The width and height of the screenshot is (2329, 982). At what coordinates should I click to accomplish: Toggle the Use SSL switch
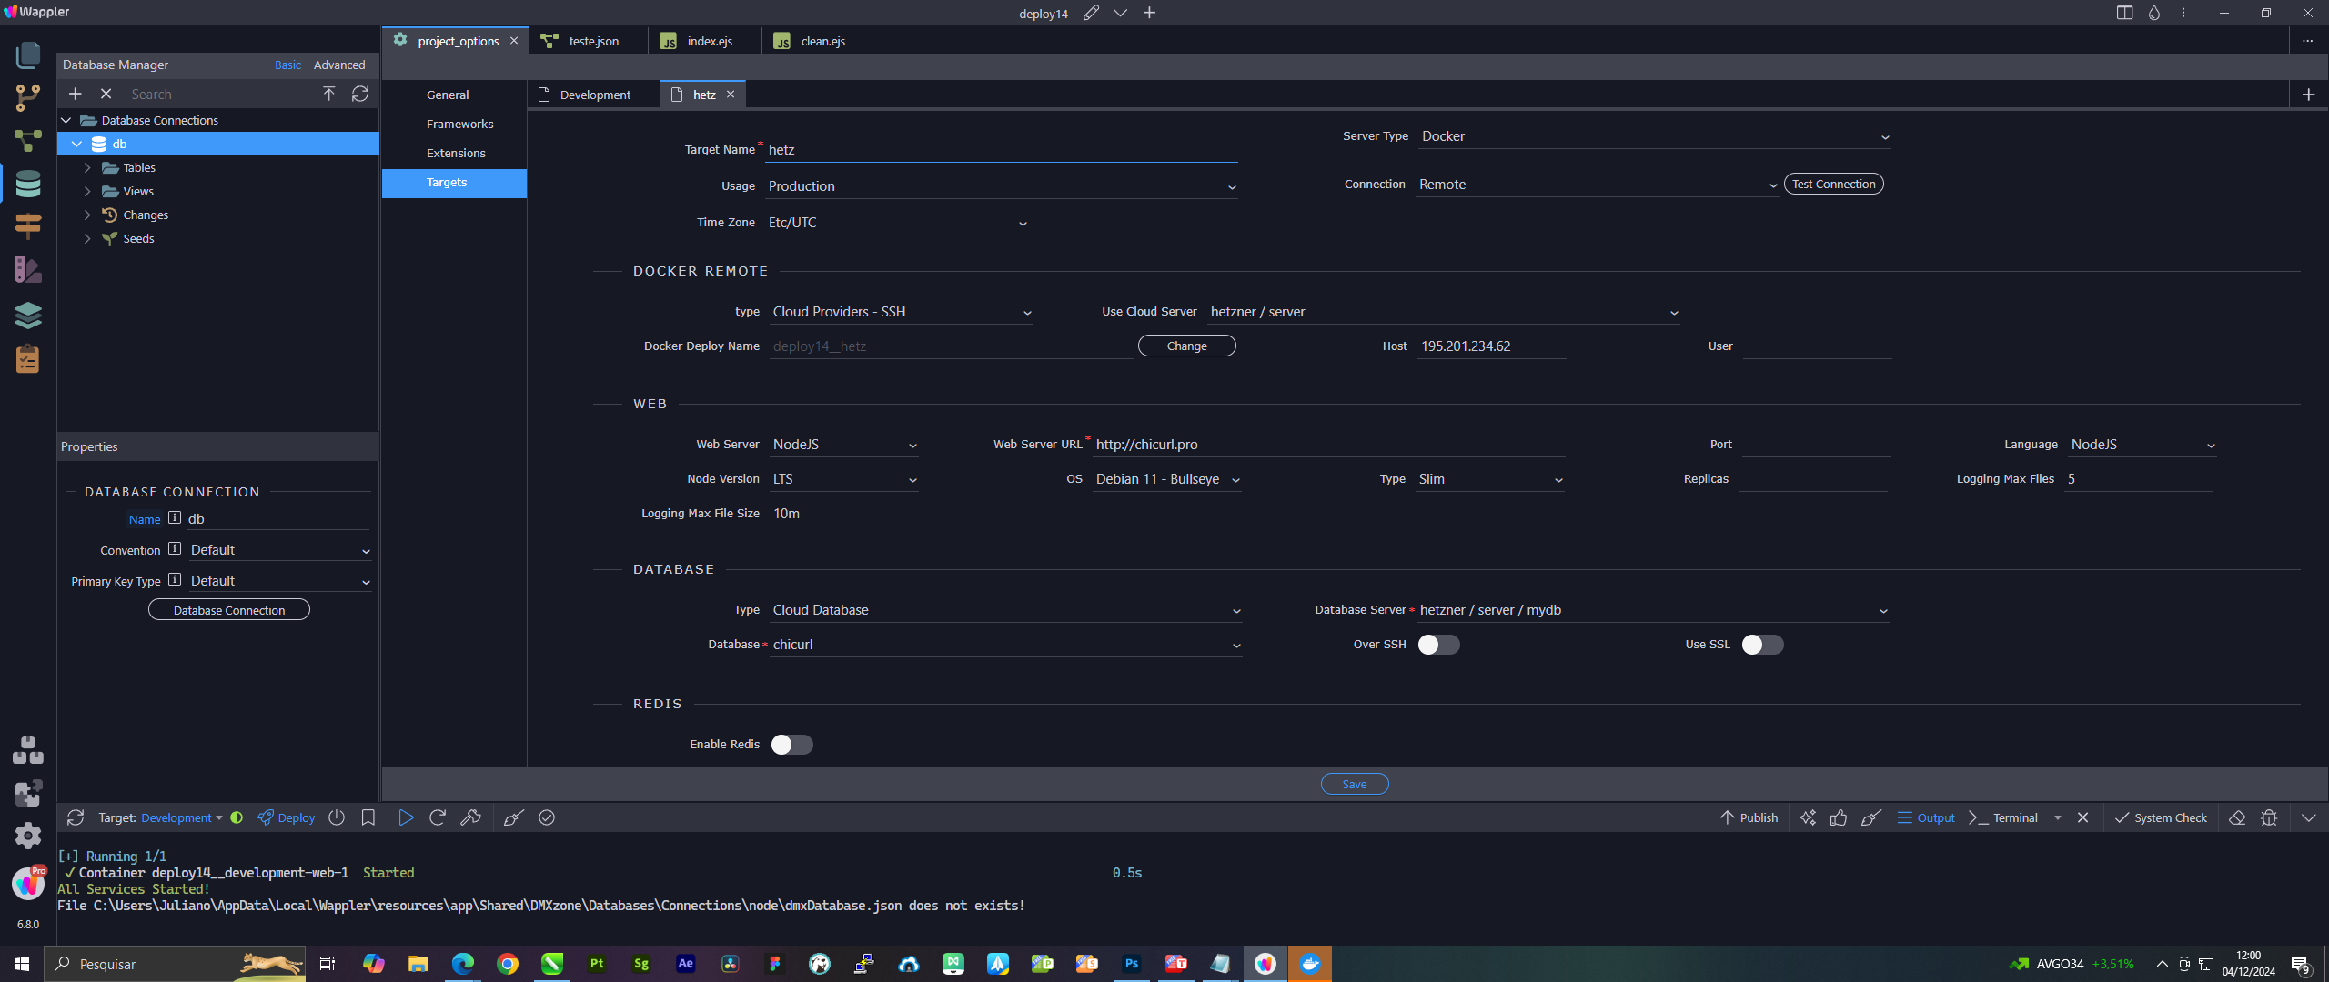click(1762, 645)
